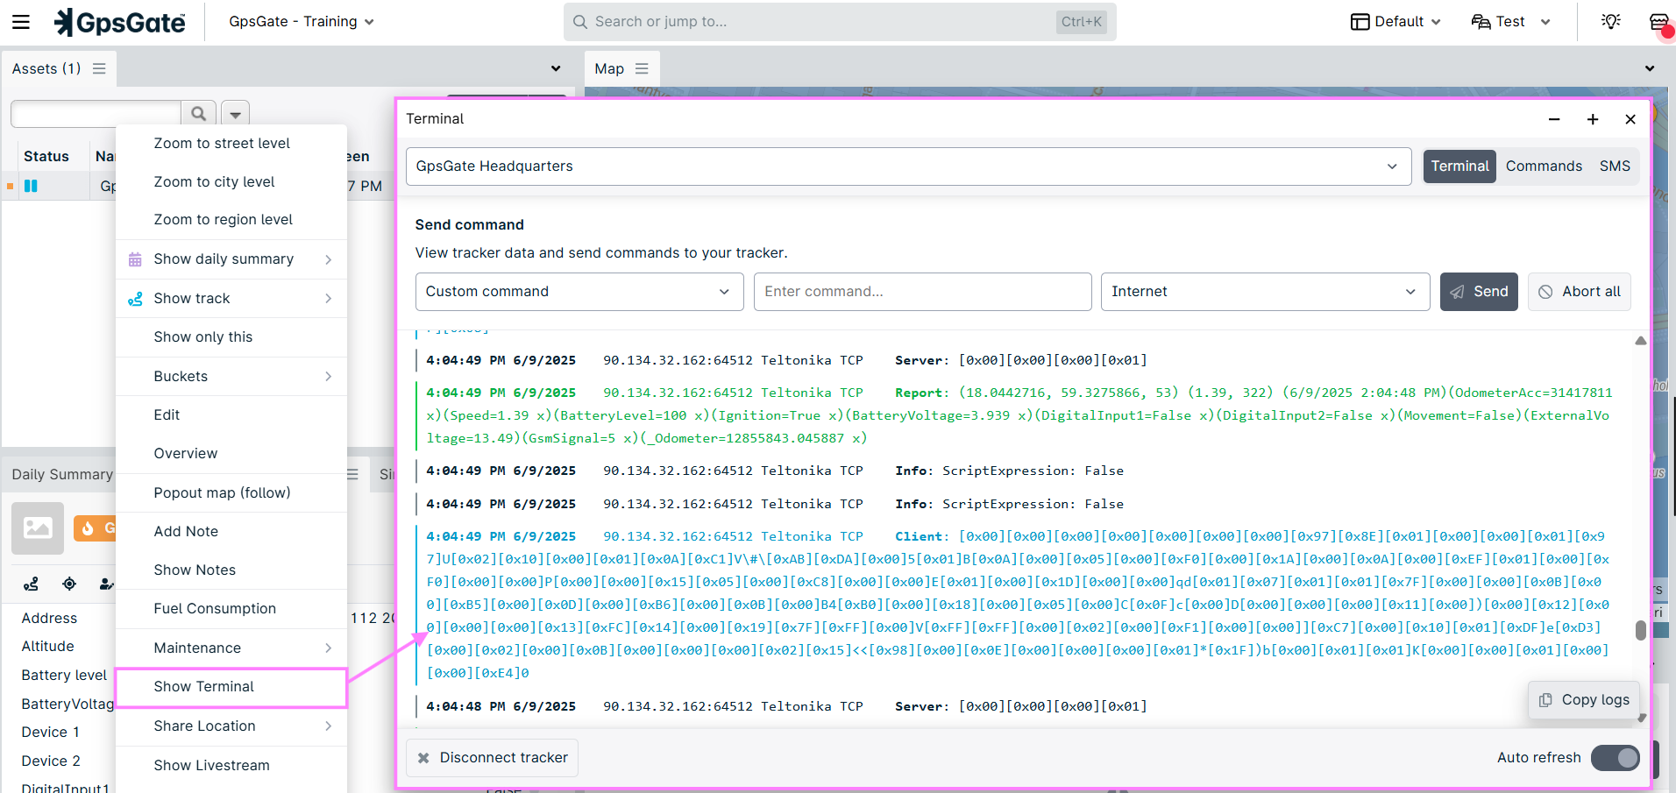Image resolution: width=1676 pixels, height=793 pixels.
Task: Click Show Terminal menu entry
Action: point(231,687)
